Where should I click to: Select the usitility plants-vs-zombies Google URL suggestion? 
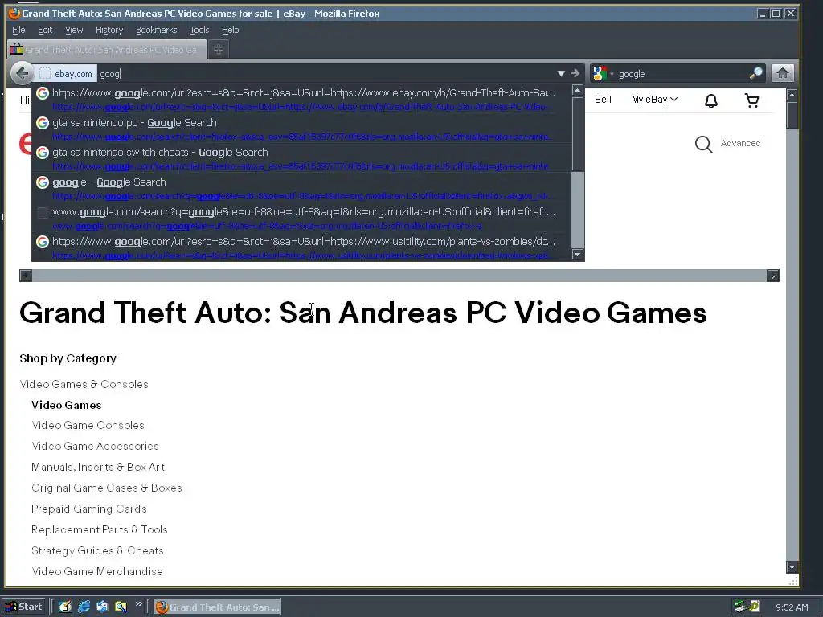pos(301,247)
